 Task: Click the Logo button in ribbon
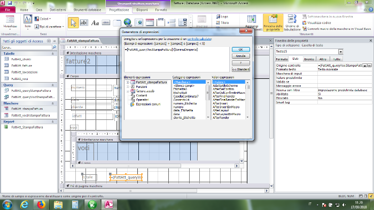point(222,17)
